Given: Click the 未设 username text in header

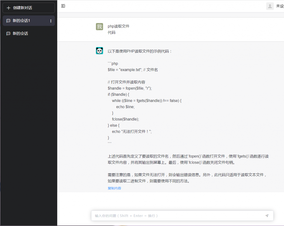Looking at the screenshot, I should pyautogui.click(x=280, y=6).
